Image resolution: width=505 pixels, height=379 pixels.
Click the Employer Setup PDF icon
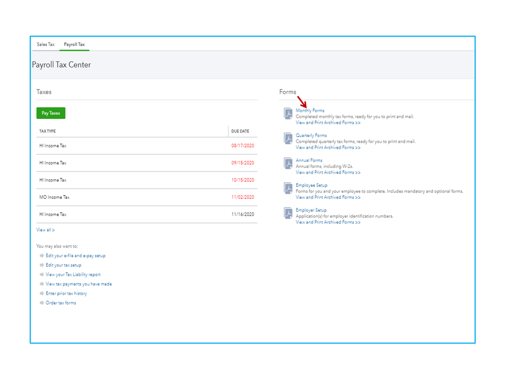click(288, 213)
